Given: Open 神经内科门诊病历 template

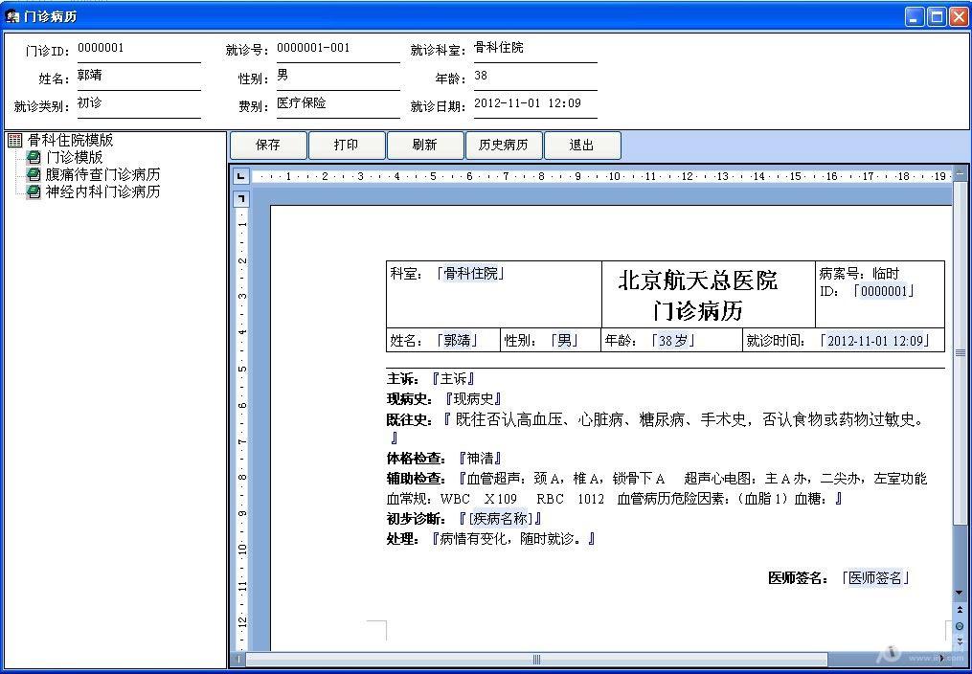Looking at the screenshot, I should 102,192.
